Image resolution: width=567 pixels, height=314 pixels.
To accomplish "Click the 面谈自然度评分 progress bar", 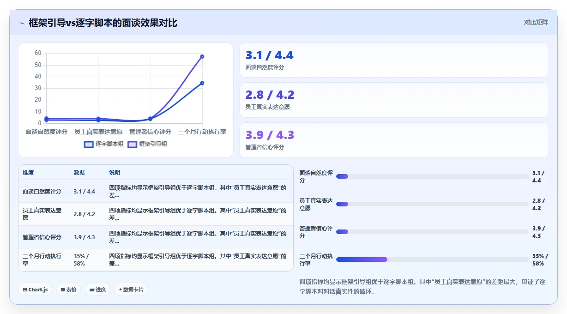I will pyautogui.click(x=432, y=176).
